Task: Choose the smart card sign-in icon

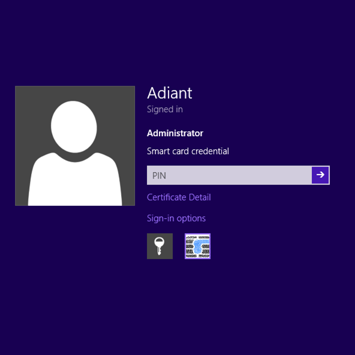Action: [197, 246]
